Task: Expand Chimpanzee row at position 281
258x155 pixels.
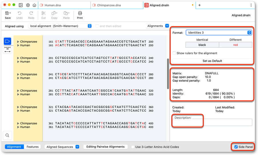Action: [x=18, y=91]
